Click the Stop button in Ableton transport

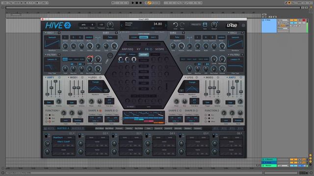point(137,3)
